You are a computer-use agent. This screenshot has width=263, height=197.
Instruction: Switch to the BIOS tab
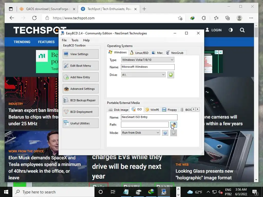186,110
